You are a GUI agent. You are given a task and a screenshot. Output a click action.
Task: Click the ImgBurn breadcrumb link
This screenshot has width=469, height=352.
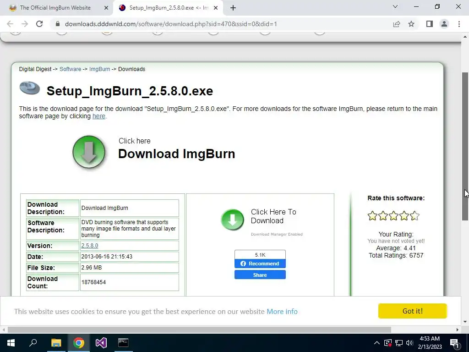[x=99, y=69]
